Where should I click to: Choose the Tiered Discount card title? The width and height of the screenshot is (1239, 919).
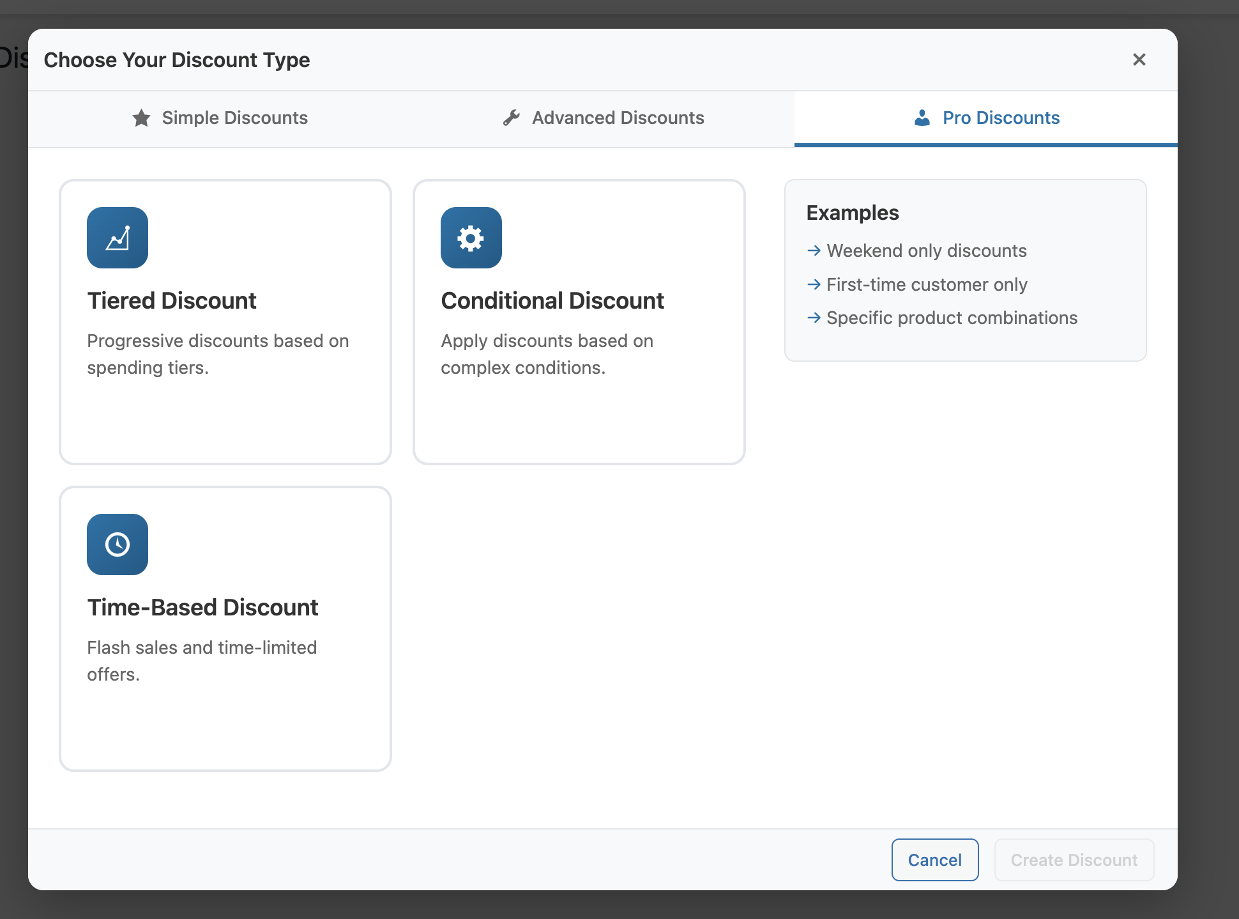click(172, 301)
